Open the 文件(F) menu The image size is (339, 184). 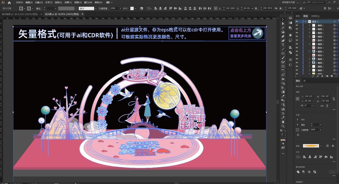tap(20, 2)
